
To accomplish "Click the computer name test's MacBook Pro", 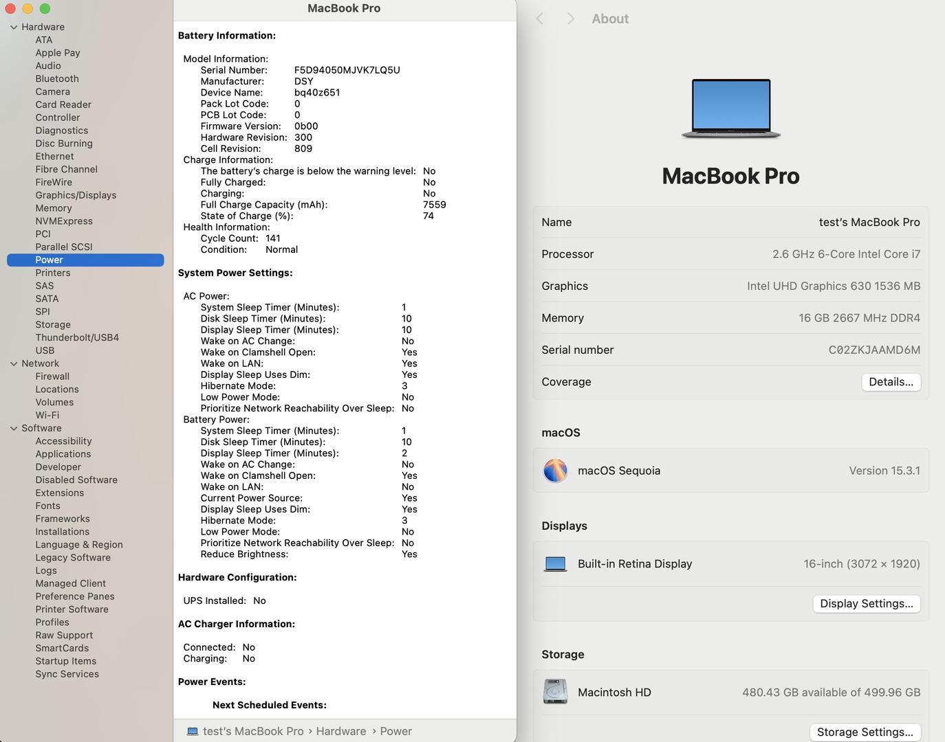I will tap(869, 223).
